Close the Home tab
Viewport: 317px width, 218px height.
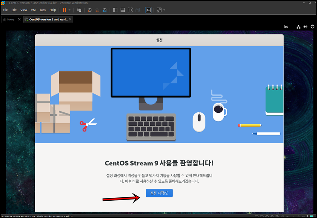coord(19,19)
